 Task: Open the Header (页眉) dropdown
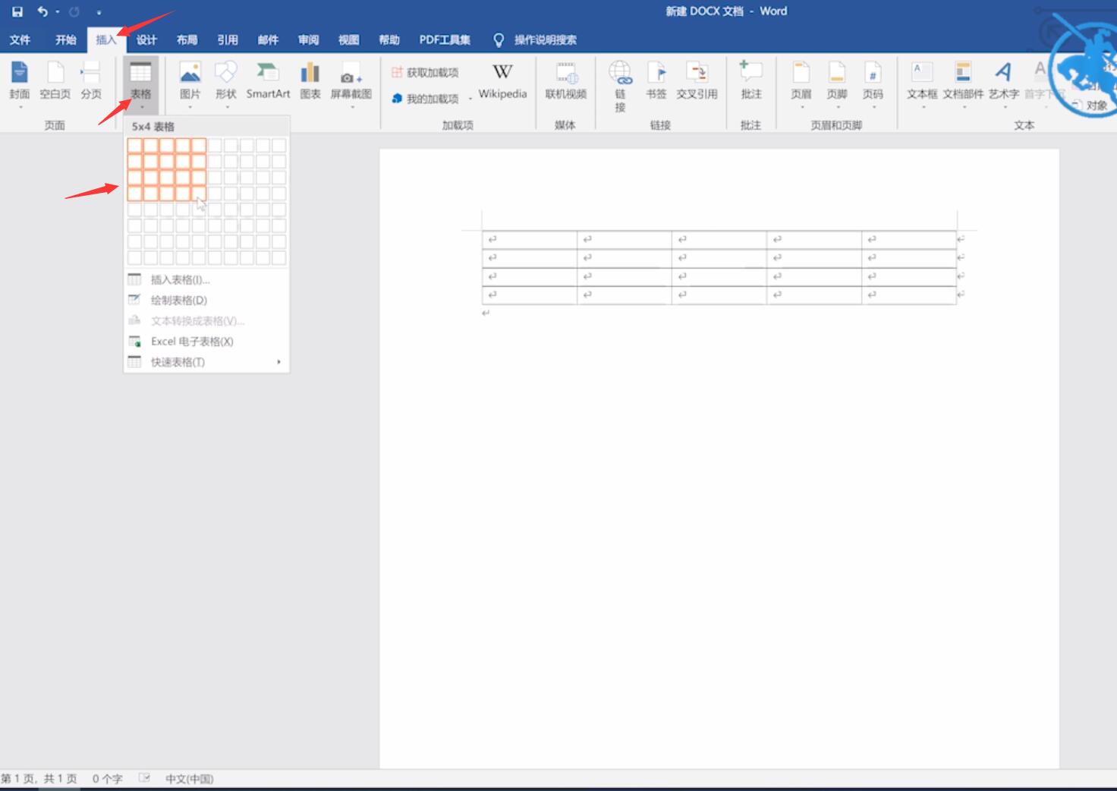click(x=801, y=107)
